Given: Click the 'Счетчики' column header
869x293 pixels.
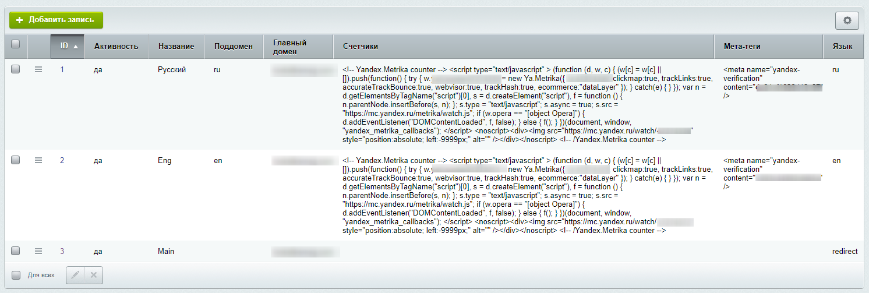Looking at the screenshot, I should [x=361, y=47].
